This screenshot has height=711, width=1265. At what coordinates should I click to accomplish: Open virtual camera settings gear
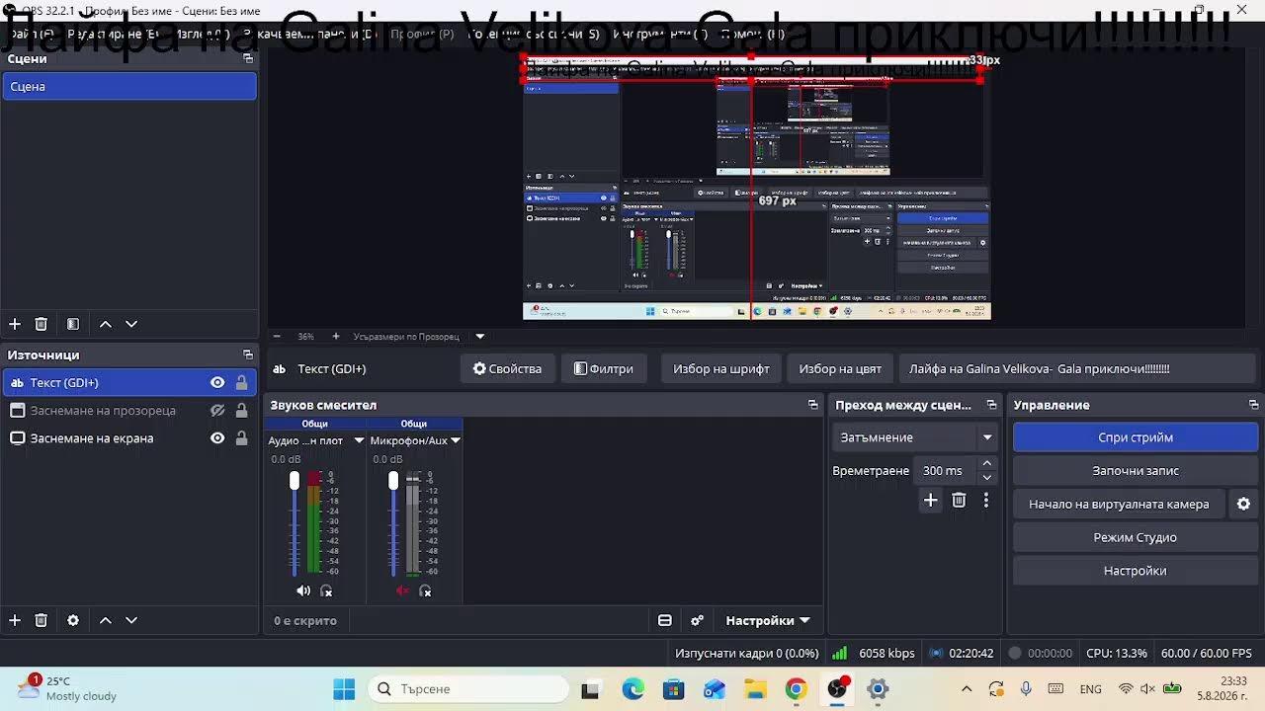coord(1243,504)
